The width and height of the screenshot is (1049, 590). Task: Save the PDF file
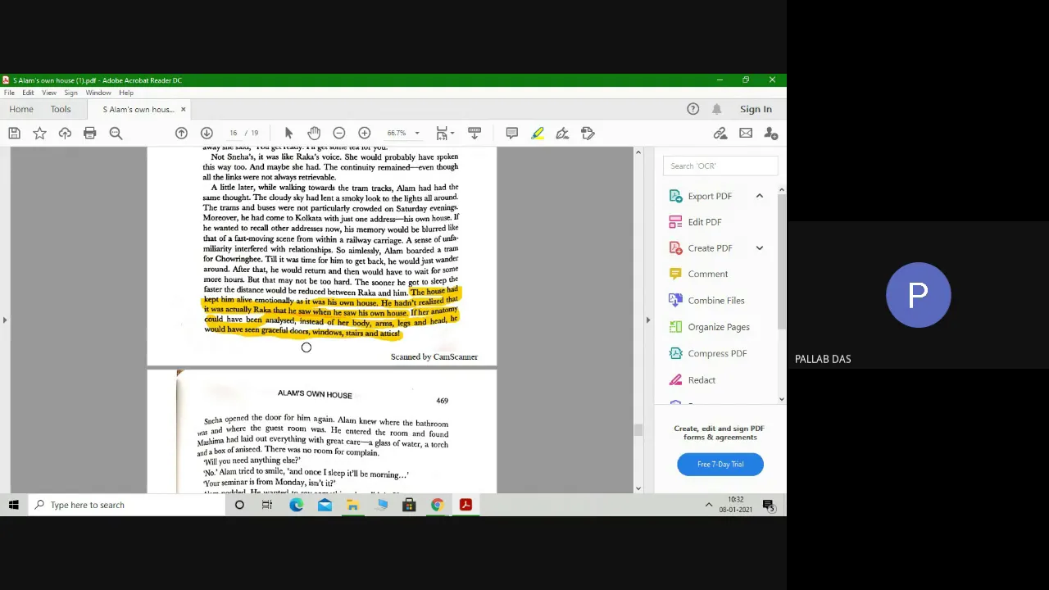[14, 133]
